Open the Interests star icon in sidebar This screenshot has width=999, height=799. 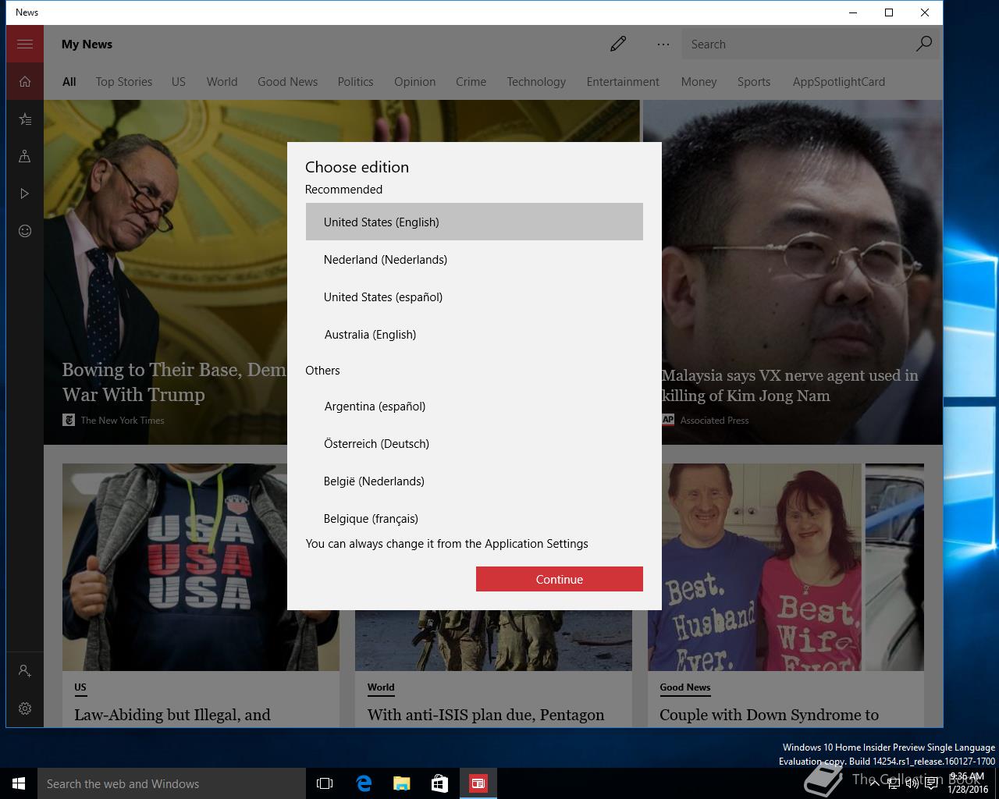pos(25,119)
